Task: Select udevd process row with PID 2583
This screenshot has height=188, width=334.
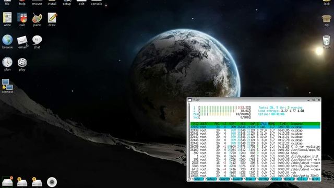Action: [255, 163]
